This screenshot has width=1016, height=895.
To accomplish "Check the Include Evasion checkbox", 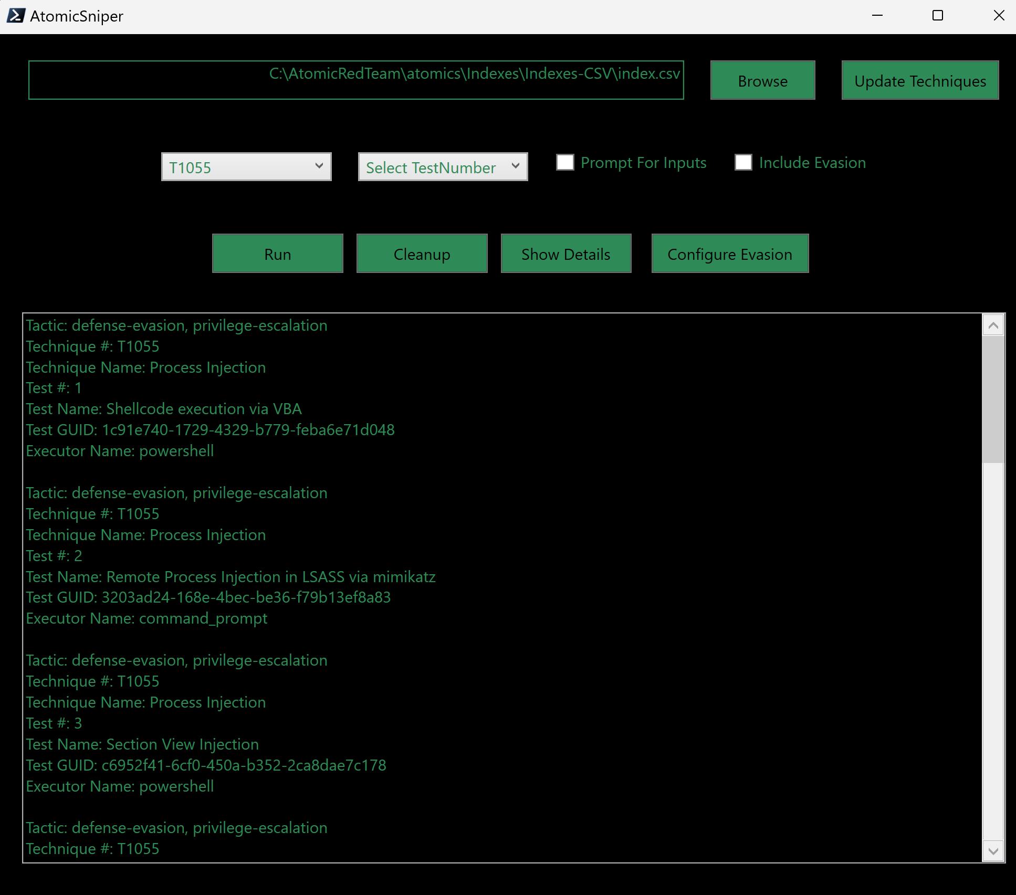I will [743, 162].
